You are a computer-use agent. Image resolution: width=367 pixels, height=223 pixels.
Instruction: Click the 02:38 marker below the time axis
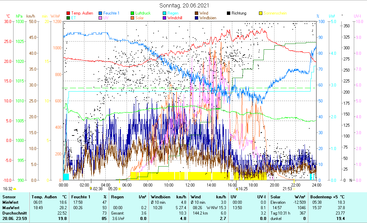[97, 189]
